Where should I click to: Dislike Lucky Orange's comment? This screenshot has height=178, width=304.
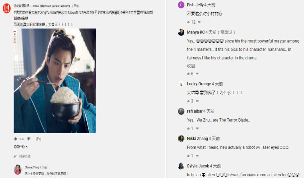tap(197, 101)
